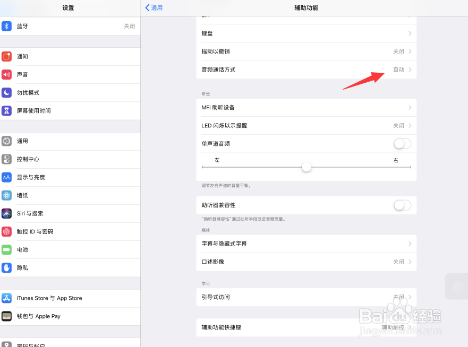Expand the 键盘 settings row

click(x=306, y=33)
